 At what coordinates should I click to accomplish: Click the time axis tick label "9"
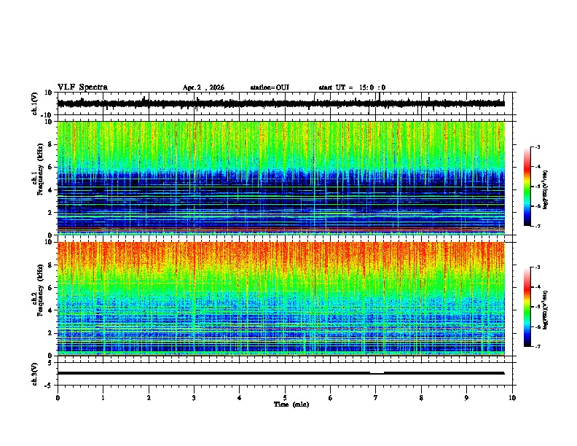coord(466,398)
